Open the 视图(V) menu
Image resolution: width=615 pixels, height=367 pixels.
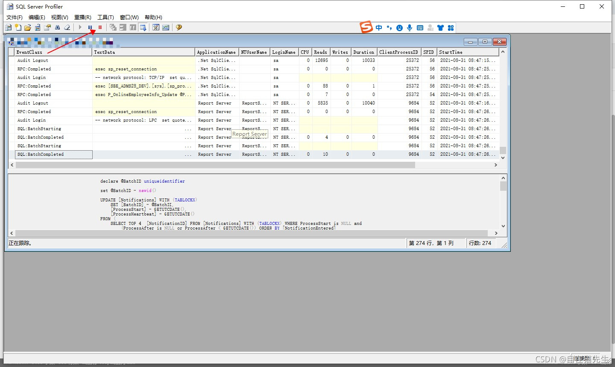click(x=60, y=17)
